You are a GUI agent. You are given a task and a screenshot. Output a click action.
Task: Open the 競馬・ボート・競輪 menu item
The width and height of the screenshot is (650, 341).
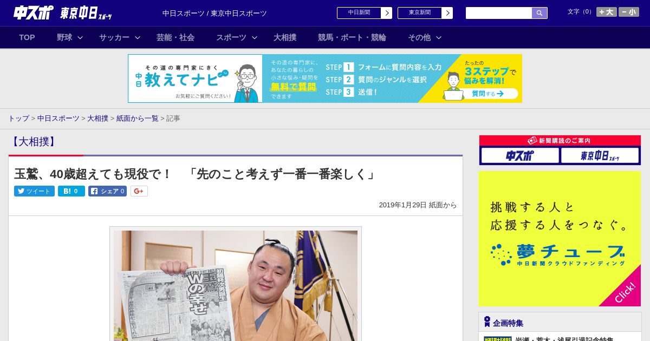(x=352, y=37)
